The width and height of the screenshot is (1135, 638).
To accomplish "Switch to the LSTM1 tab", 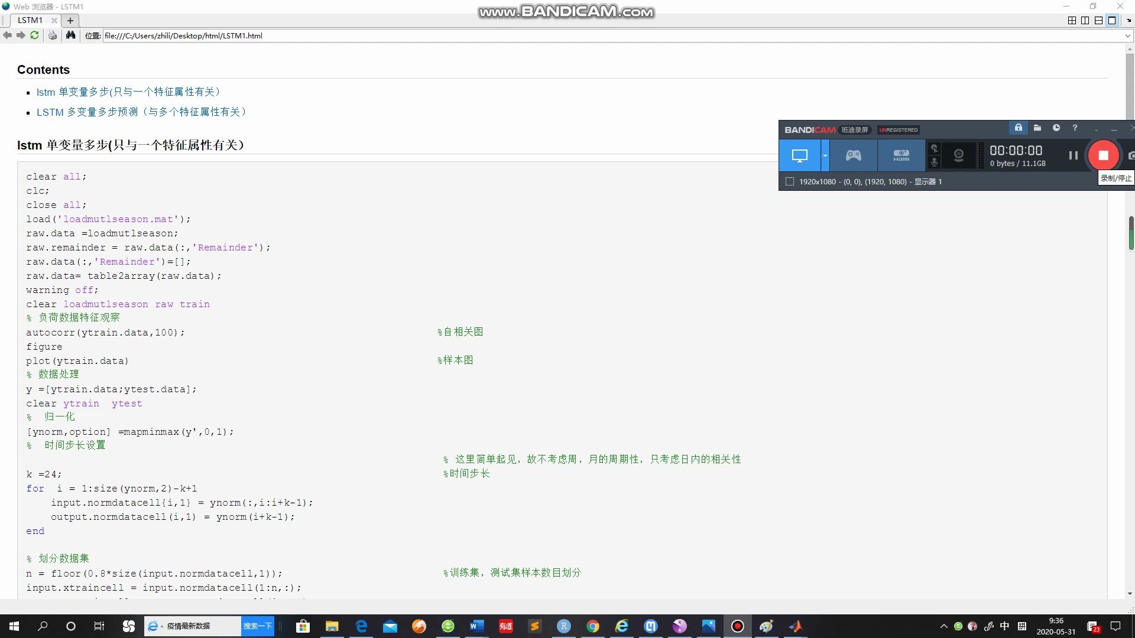I will 30,20.
